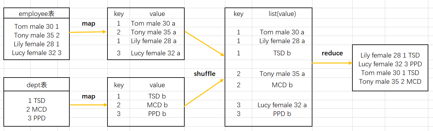433x131 pixels.
Task: Select the yellow arrow under reduce
Action: [x=332, y=63]
